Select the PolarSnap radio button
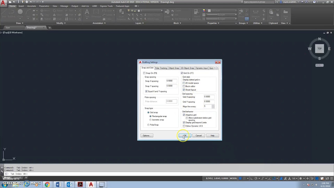 (x=148, y=125)
